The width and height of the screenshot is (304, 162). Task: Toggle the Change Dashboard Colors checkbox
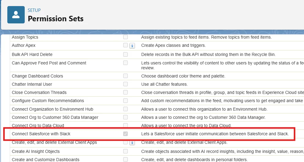[125, 76]
